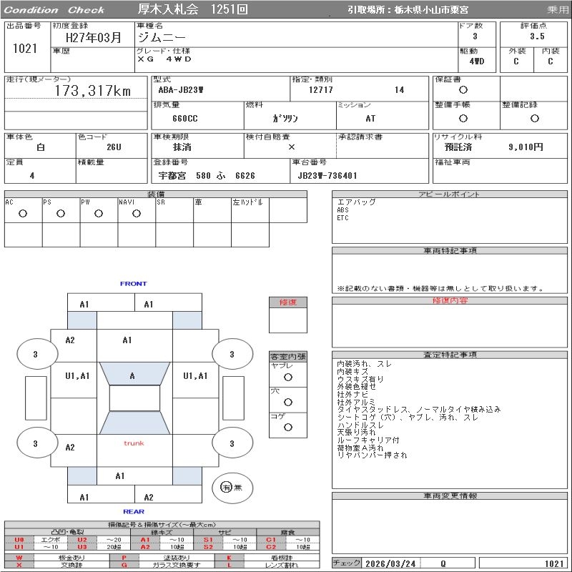Click the 穴 circle under 客室内張

[x=288, y=403]
